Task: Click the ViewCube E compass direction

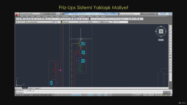Action: (x=166, y=32)
